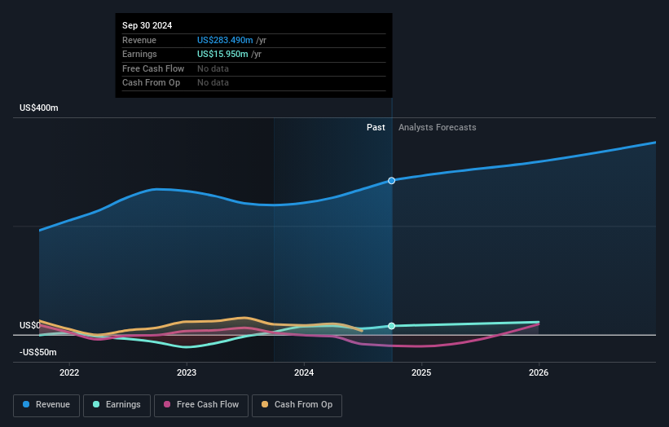
Task: Click the pink Free Cash Flow legend dot
Action: 167,404
